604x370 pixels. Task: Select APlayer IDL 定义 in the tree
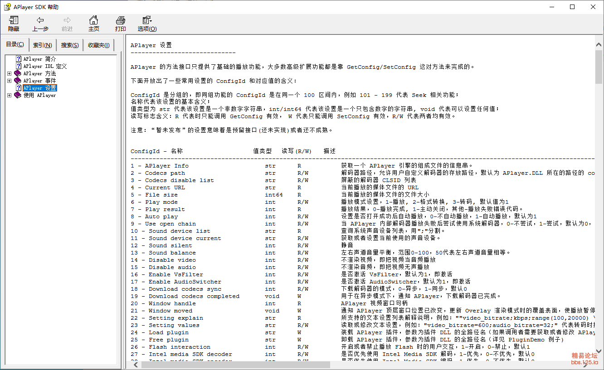[45, 66]
